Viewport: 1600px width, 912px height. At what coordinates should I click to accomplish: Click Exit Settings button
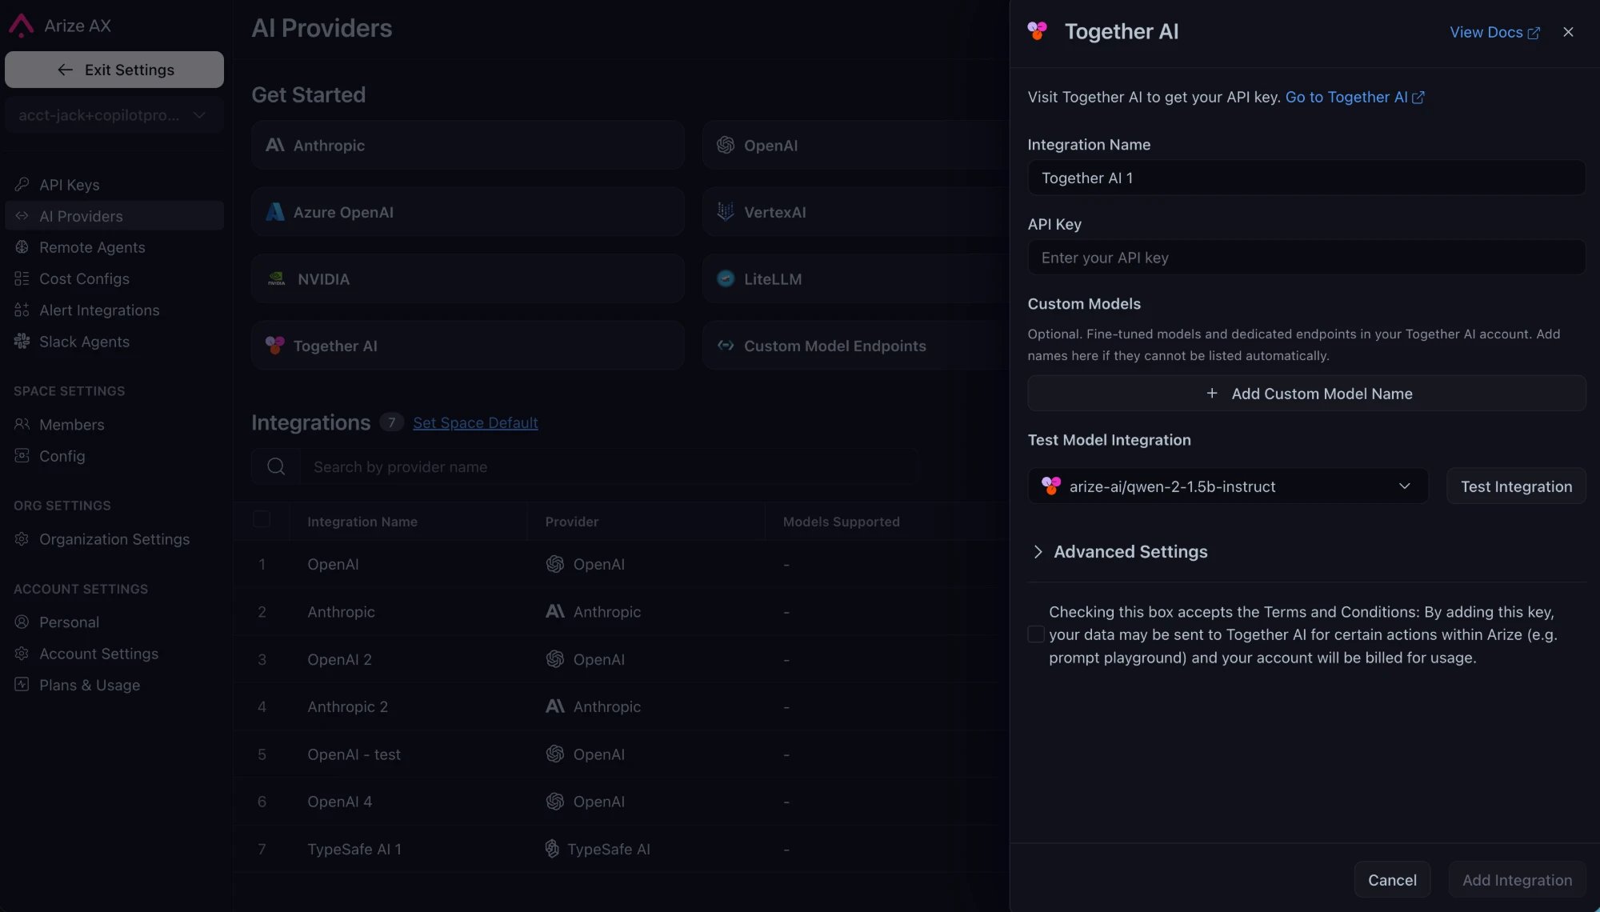pos(114,70)
